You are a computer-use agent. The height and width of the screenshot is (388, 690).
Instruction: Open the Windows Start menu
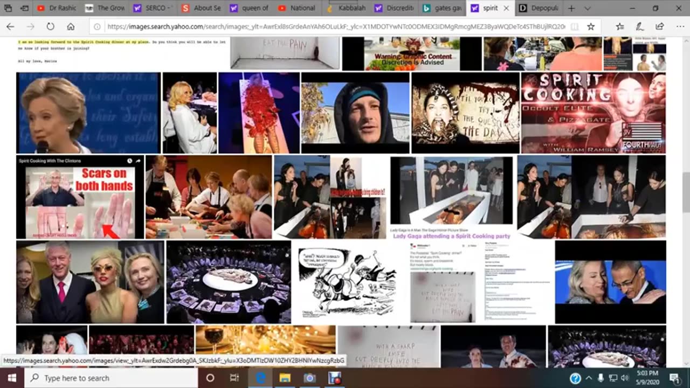(12, 378)
